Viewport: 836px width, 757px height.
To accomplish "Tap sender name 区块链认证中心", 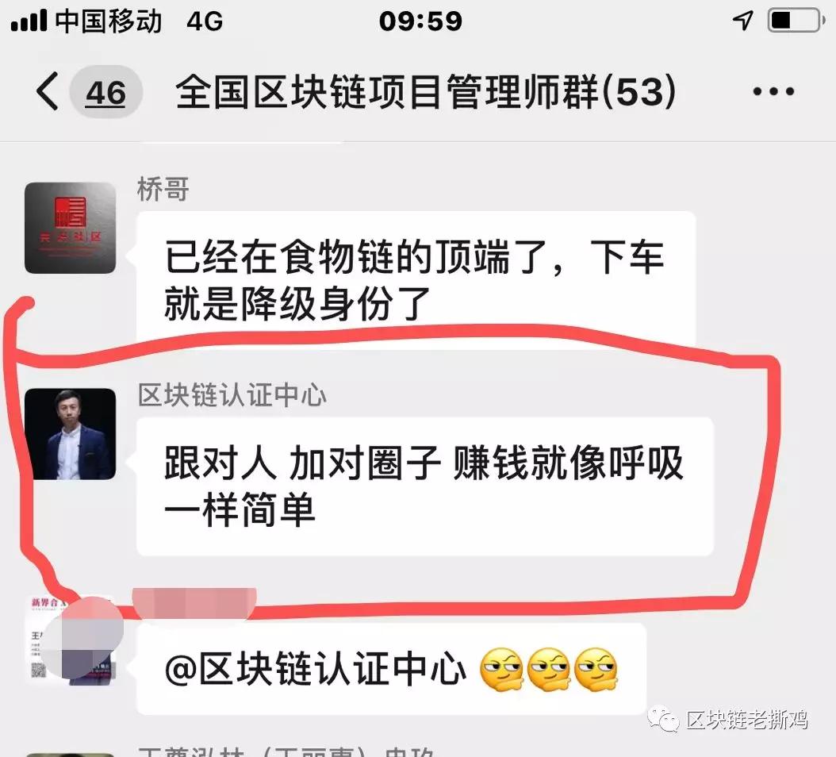I will [x=232, y=395].
